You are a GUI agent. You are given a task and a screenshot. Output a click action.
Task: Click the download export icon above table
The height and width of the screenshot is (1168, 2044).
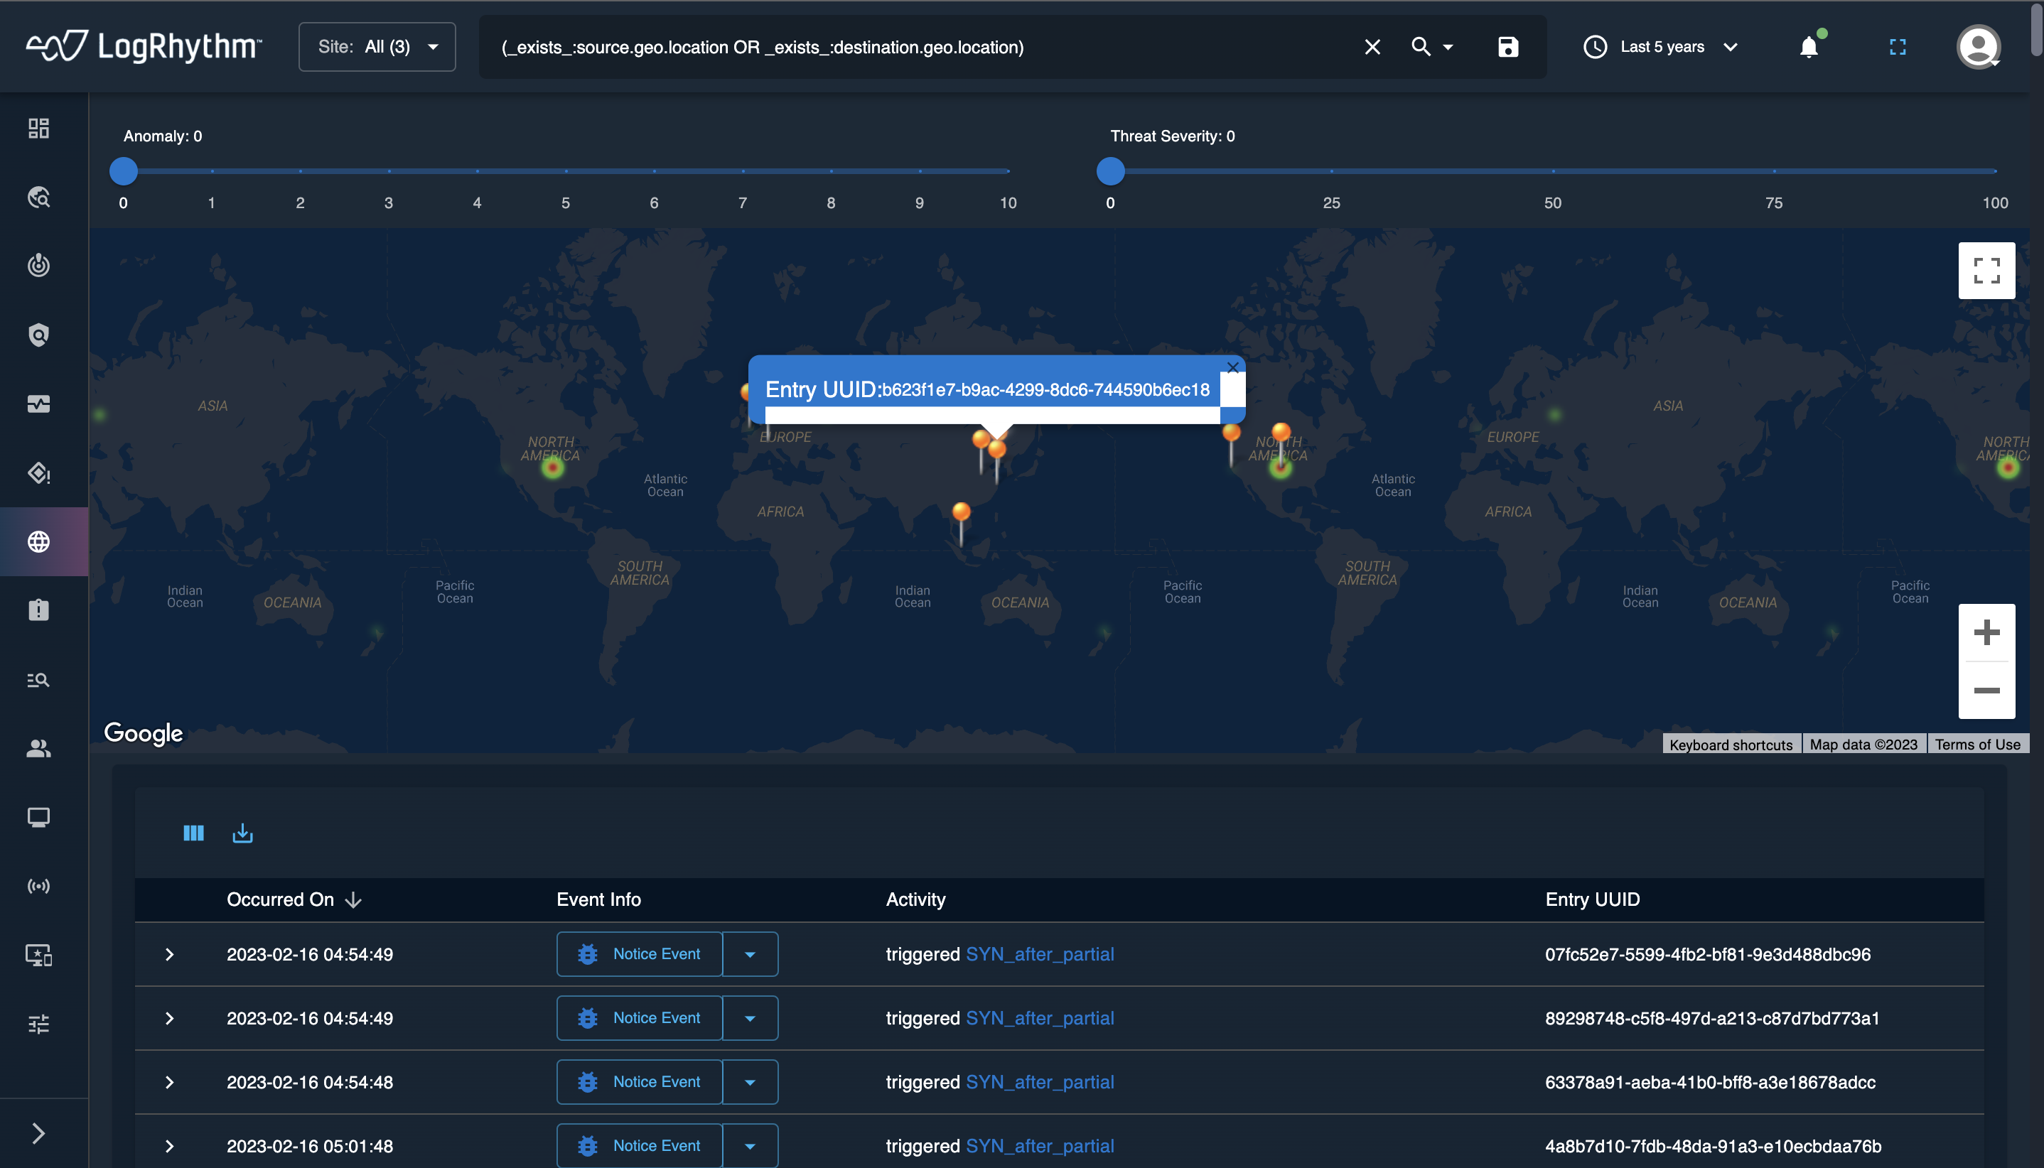(242, 833)
